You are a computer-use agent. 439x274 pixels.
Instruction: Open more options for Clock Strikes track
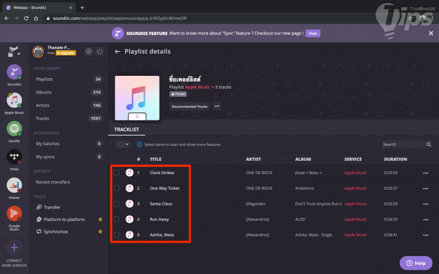pyautogui.click(x=426, y=173)
